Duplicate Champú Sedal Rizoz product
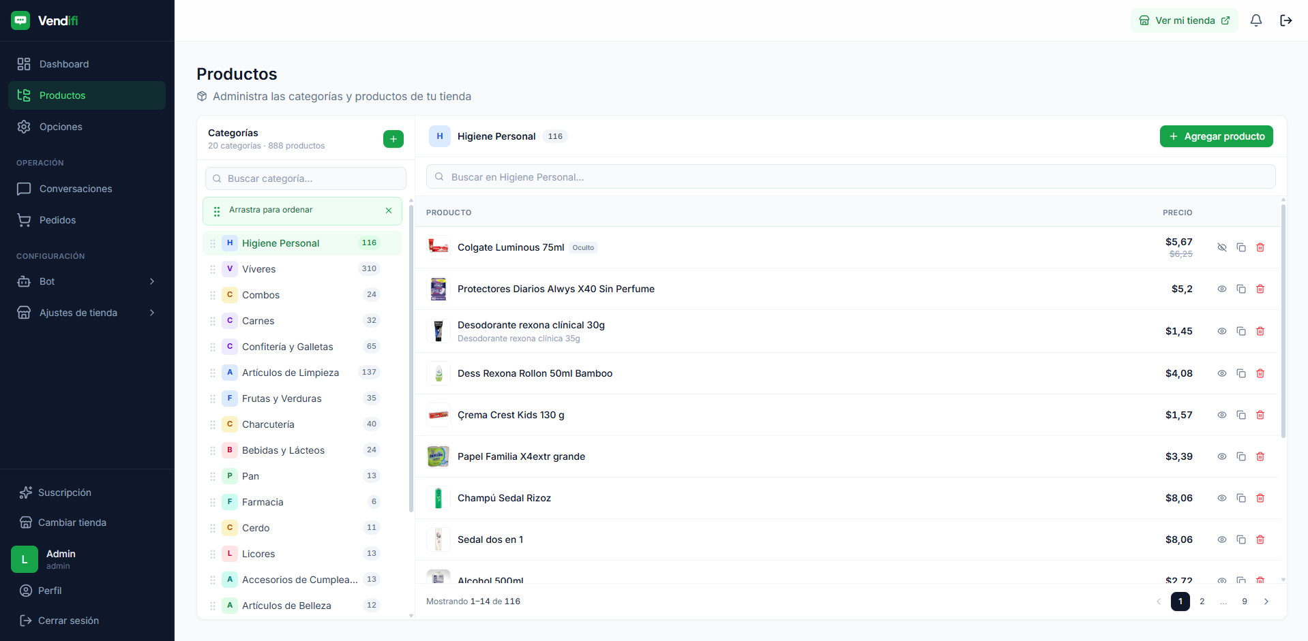1308x641 pixels. pos(1241,498)
